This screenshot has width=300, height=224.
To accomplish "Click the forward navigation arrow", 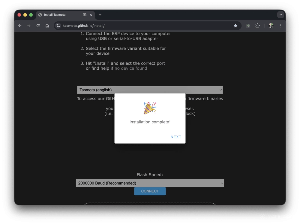I will pyautogui.click(x=29, y=26).
